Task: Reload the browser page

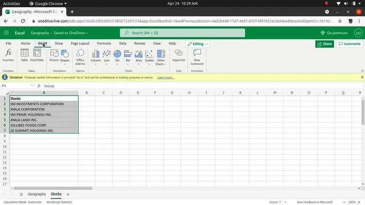Action: [23, 21]
